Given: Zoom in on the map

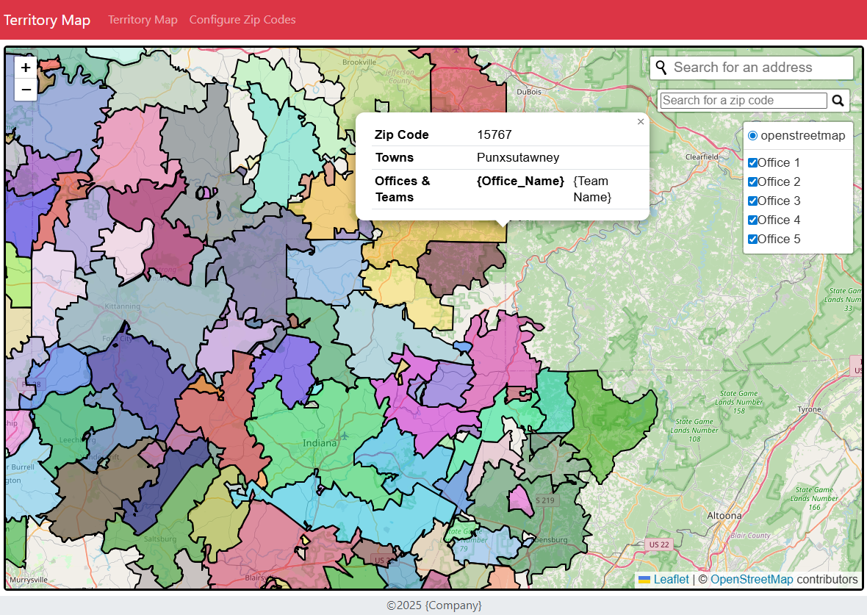Looking at the screenshot, I should pyautogui.click(x=26, y=68).
